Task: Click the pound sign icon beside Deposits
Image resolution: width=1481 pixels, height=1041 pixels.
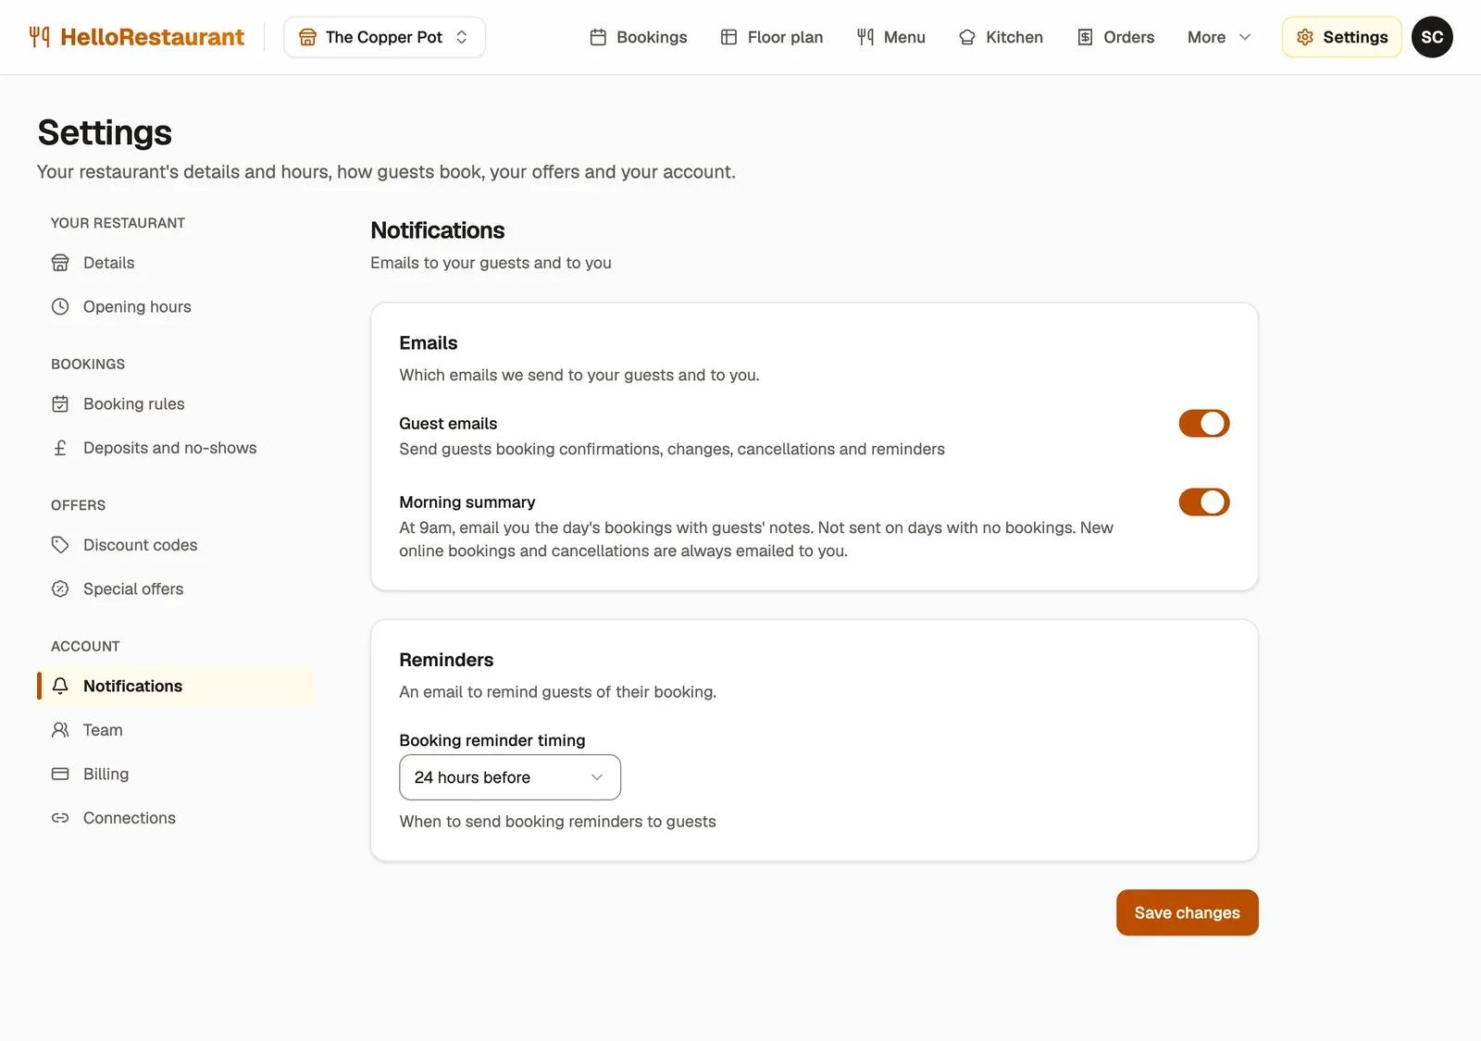Action: pyautogui.click(x=60, y=448)
